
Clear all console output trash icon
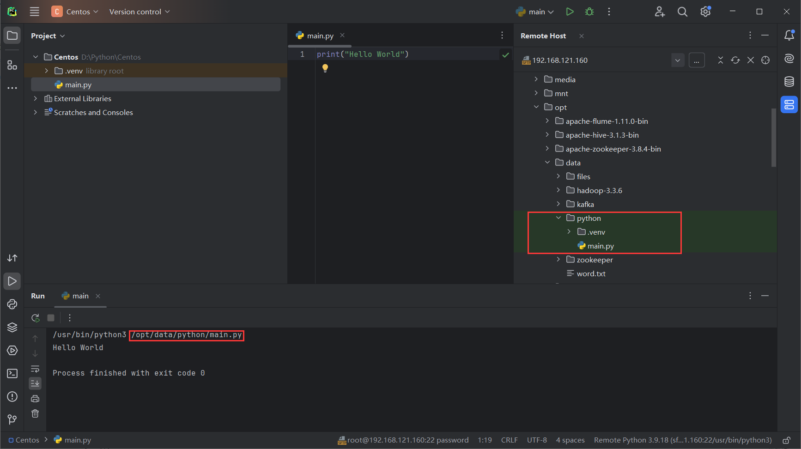click(x=35, y=413)
